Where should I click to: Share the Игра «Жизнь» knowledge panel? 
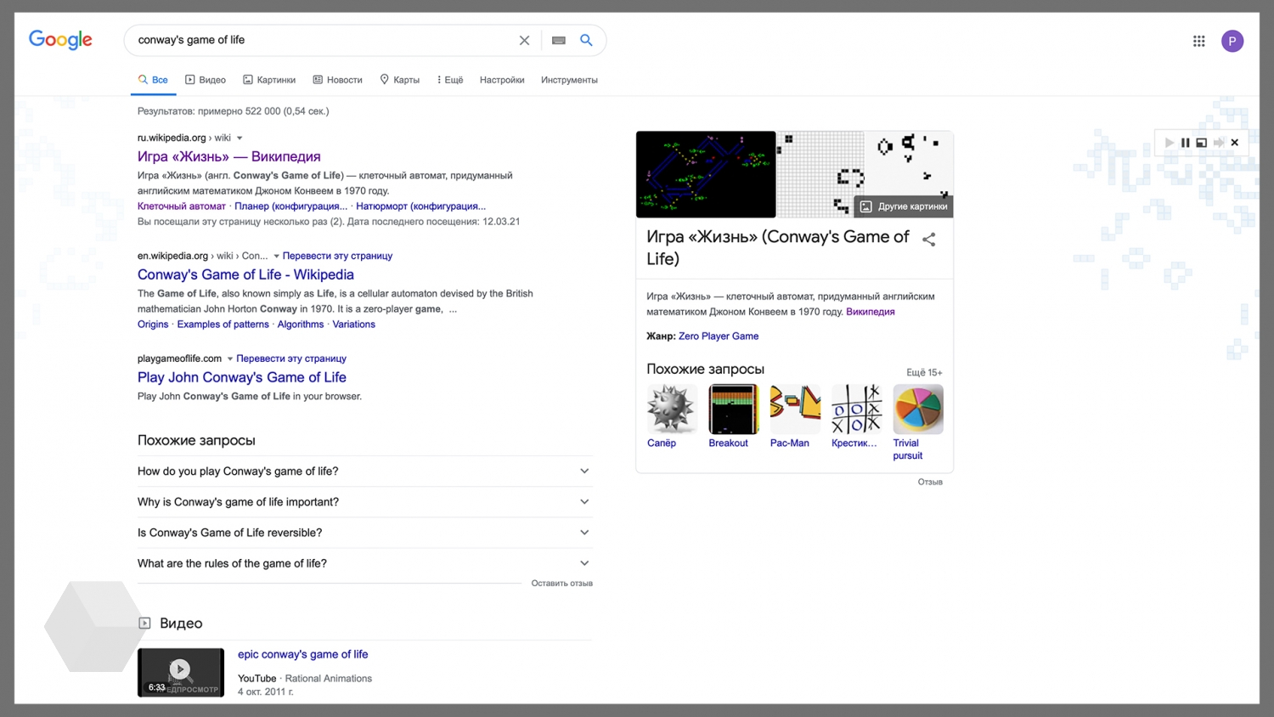tap(928, 240)
